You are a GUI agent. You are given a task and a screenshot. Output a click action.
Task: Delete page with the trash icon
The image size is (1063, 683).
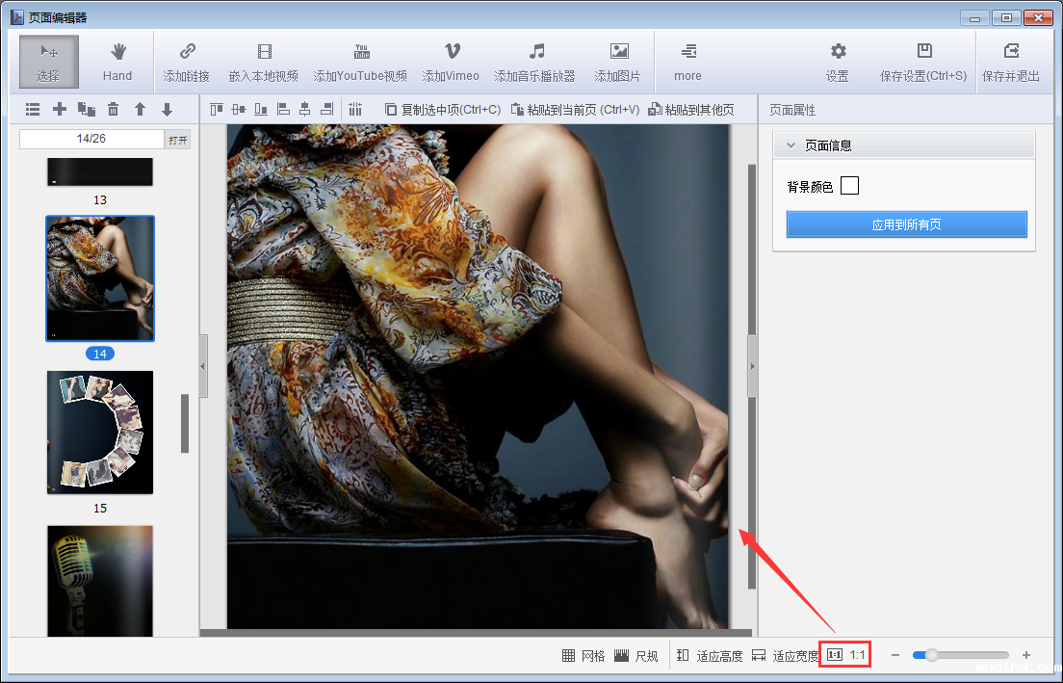pyautogui.click(x=113, y=110)
